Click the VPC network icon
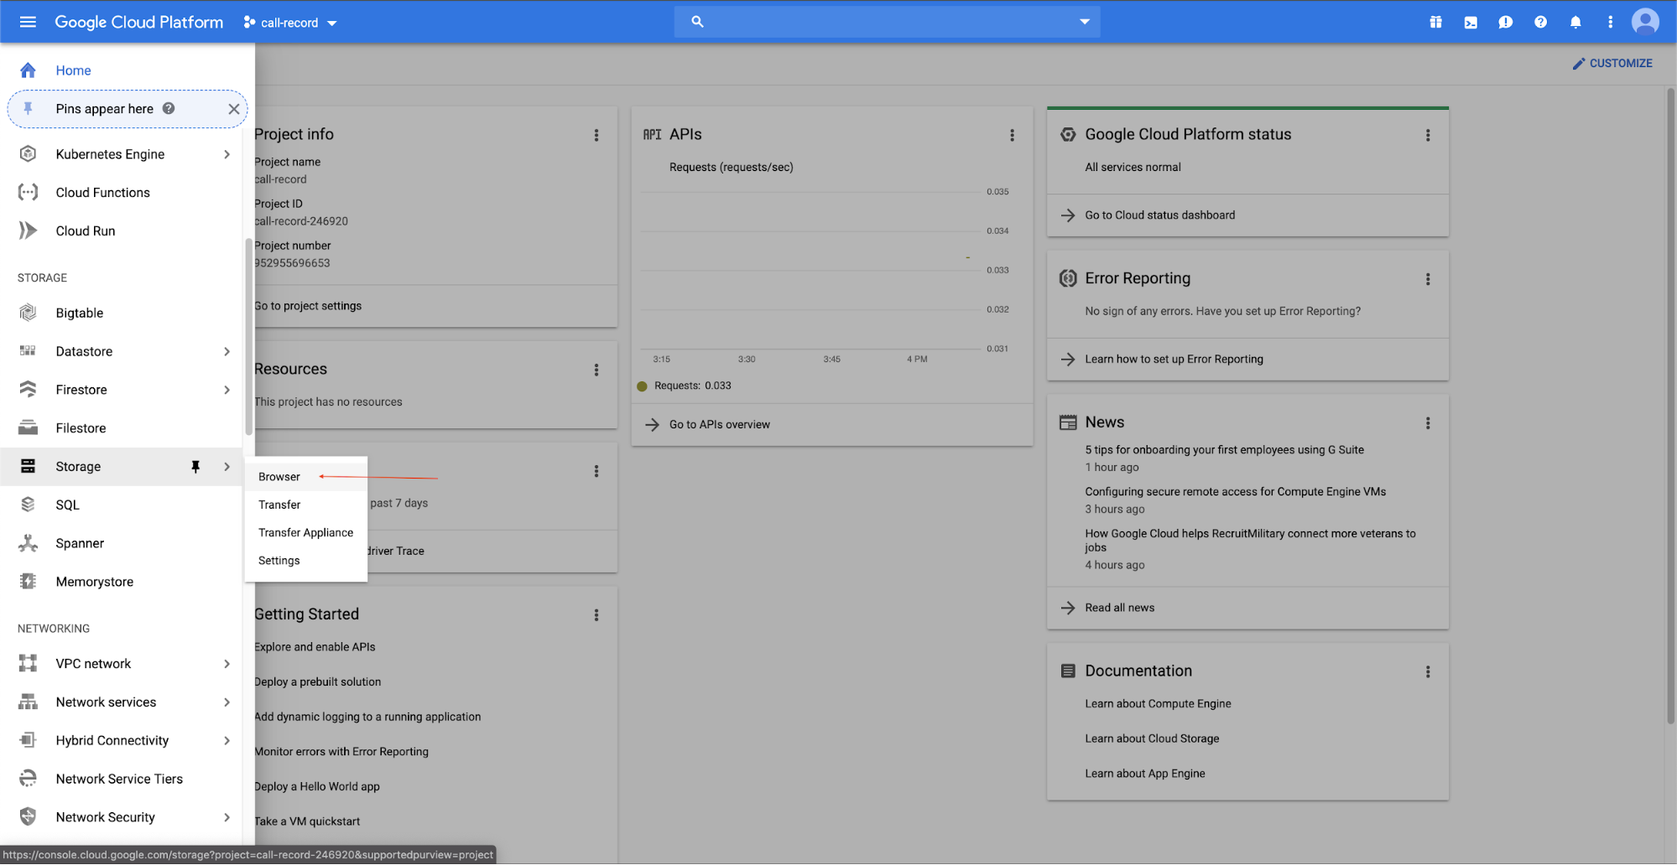 click(28, 664)
